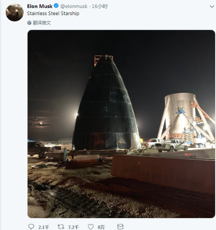Click the moon behind clouds in the photo

click(x=41, y=123)
